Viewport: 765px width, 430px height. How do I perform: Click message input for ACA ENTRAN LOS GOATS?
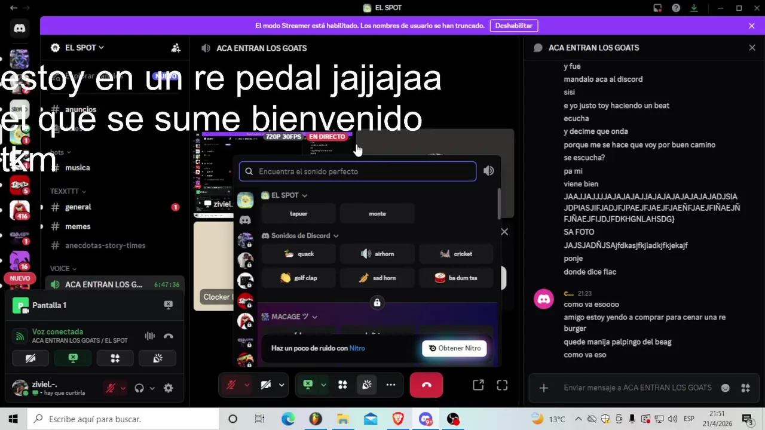637,388
